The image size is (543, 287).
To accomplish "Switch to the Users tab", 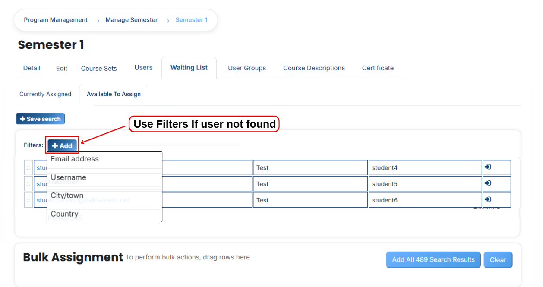I will click(143, 68).
